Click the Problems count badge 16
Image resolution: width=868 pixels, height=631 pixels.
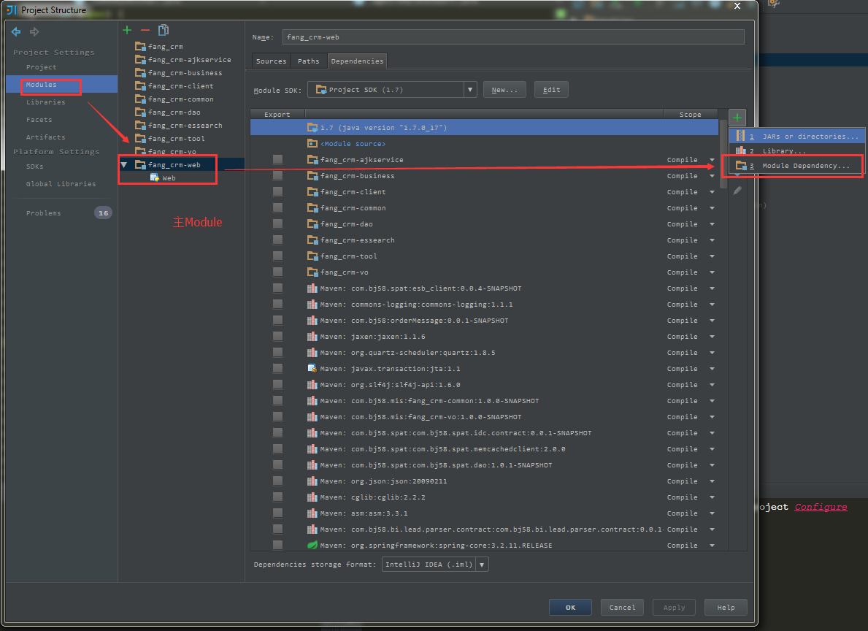[x=103, y=213]
